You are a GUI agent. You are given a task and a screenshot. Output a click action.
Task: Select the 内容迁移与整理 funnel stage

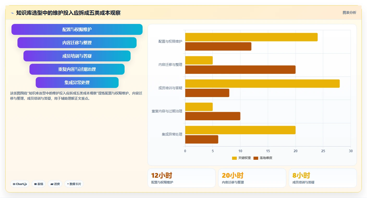click(77, 43)
